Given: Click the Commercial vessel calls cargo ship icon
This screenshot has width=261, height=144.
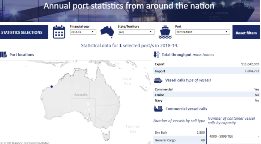Looking at the screenshot, I should click(x=158, y=109).
